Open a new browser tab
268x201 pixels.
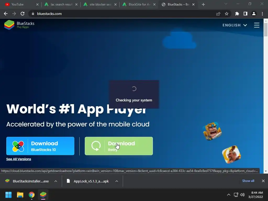(203, 4)
